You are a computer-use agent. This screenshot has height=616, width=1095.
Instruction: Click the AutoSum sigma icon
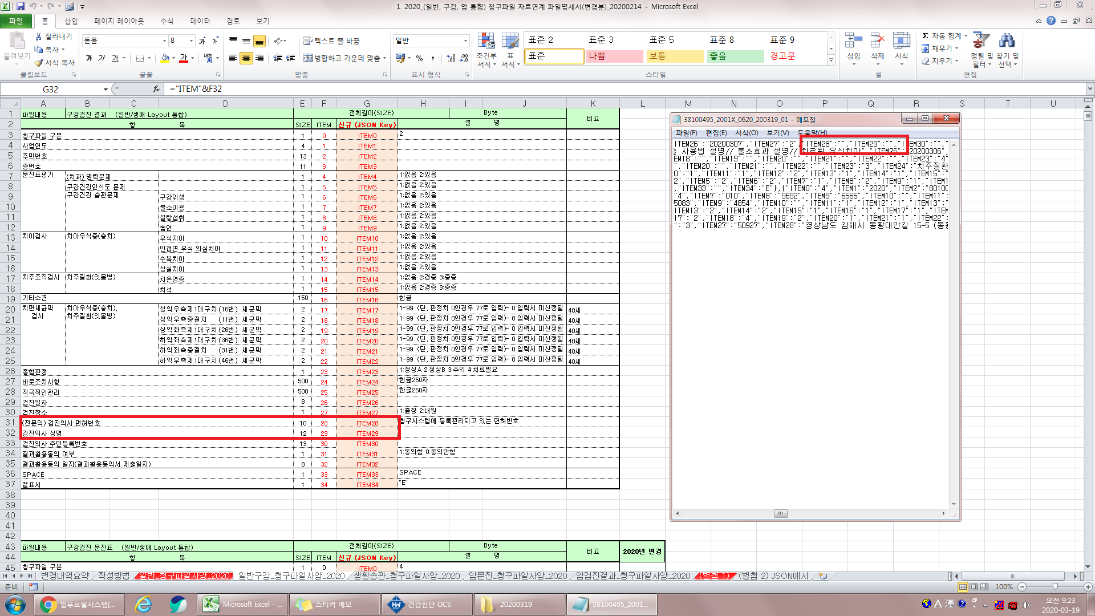(x=925, y=36)
